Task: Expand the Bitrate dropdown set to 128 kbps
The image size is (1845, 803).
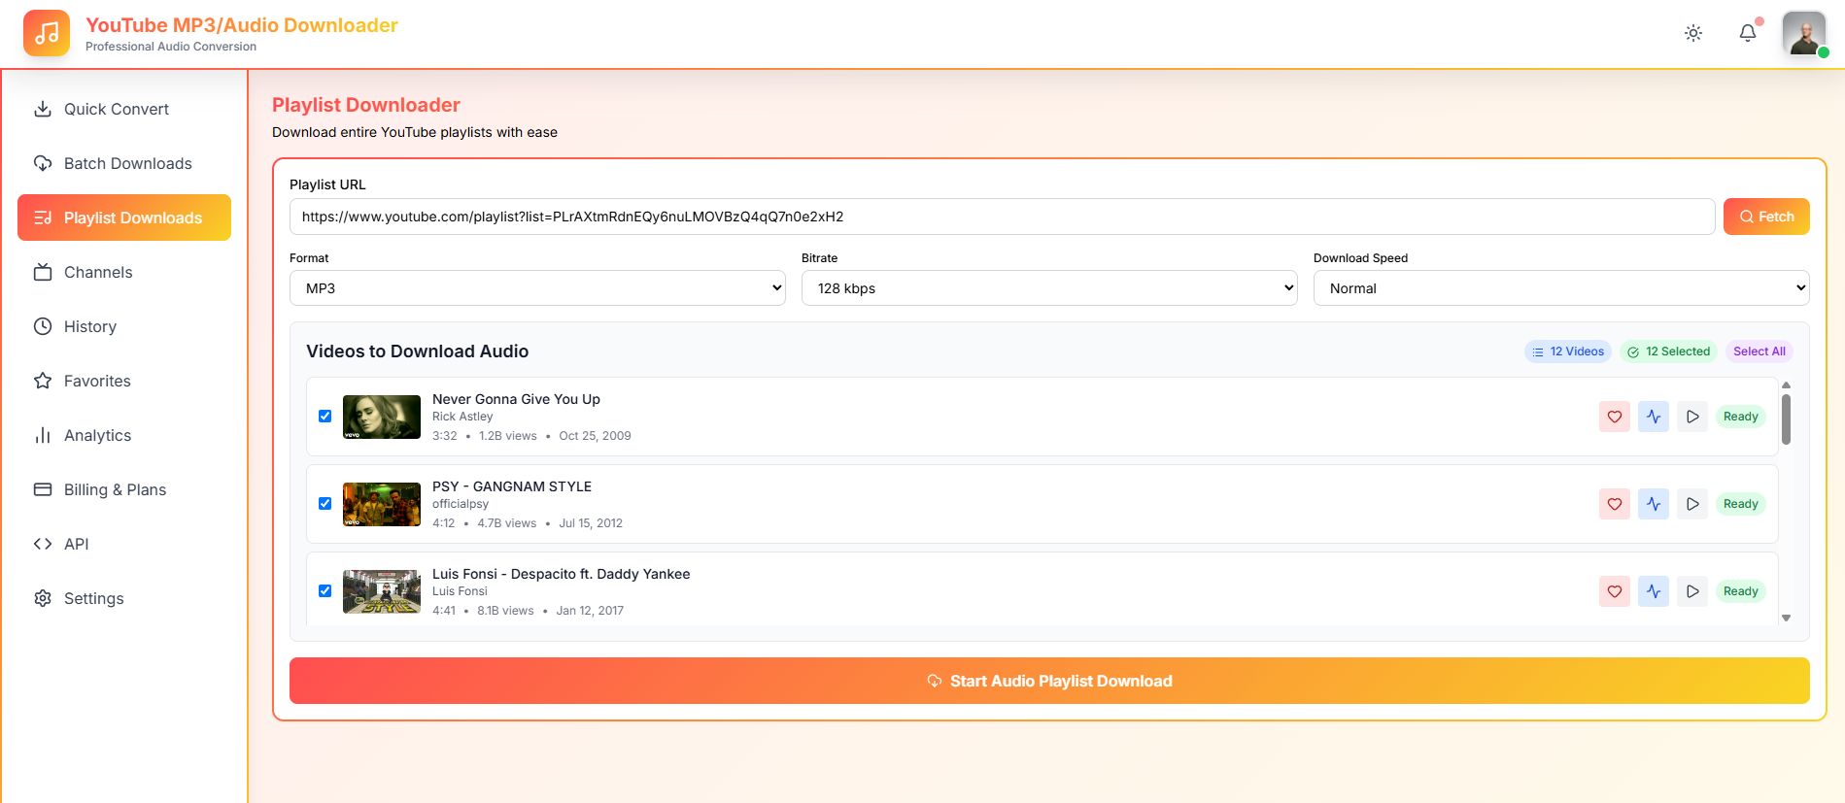Action: [1049, 288]
